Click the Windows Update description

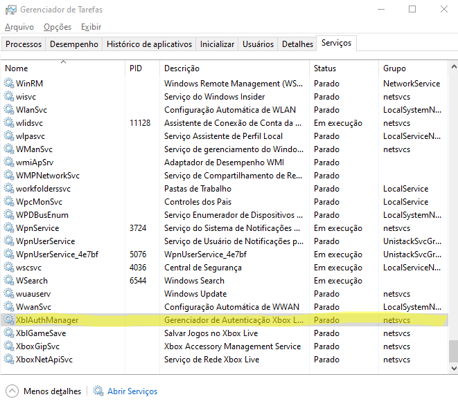pyautogui.click(x=195, y=294)
